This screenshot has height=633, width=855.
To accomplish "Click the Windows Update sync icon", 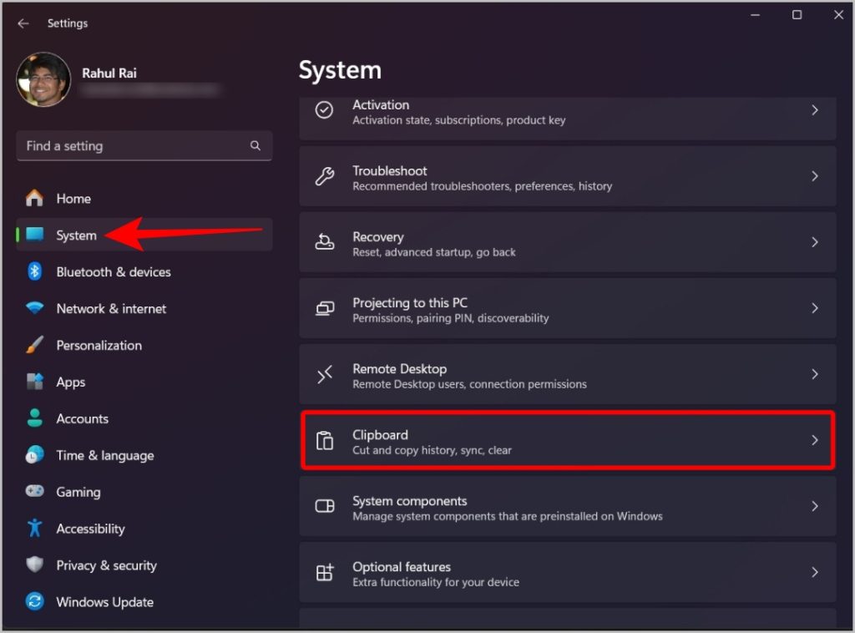I will click(35, 601).
